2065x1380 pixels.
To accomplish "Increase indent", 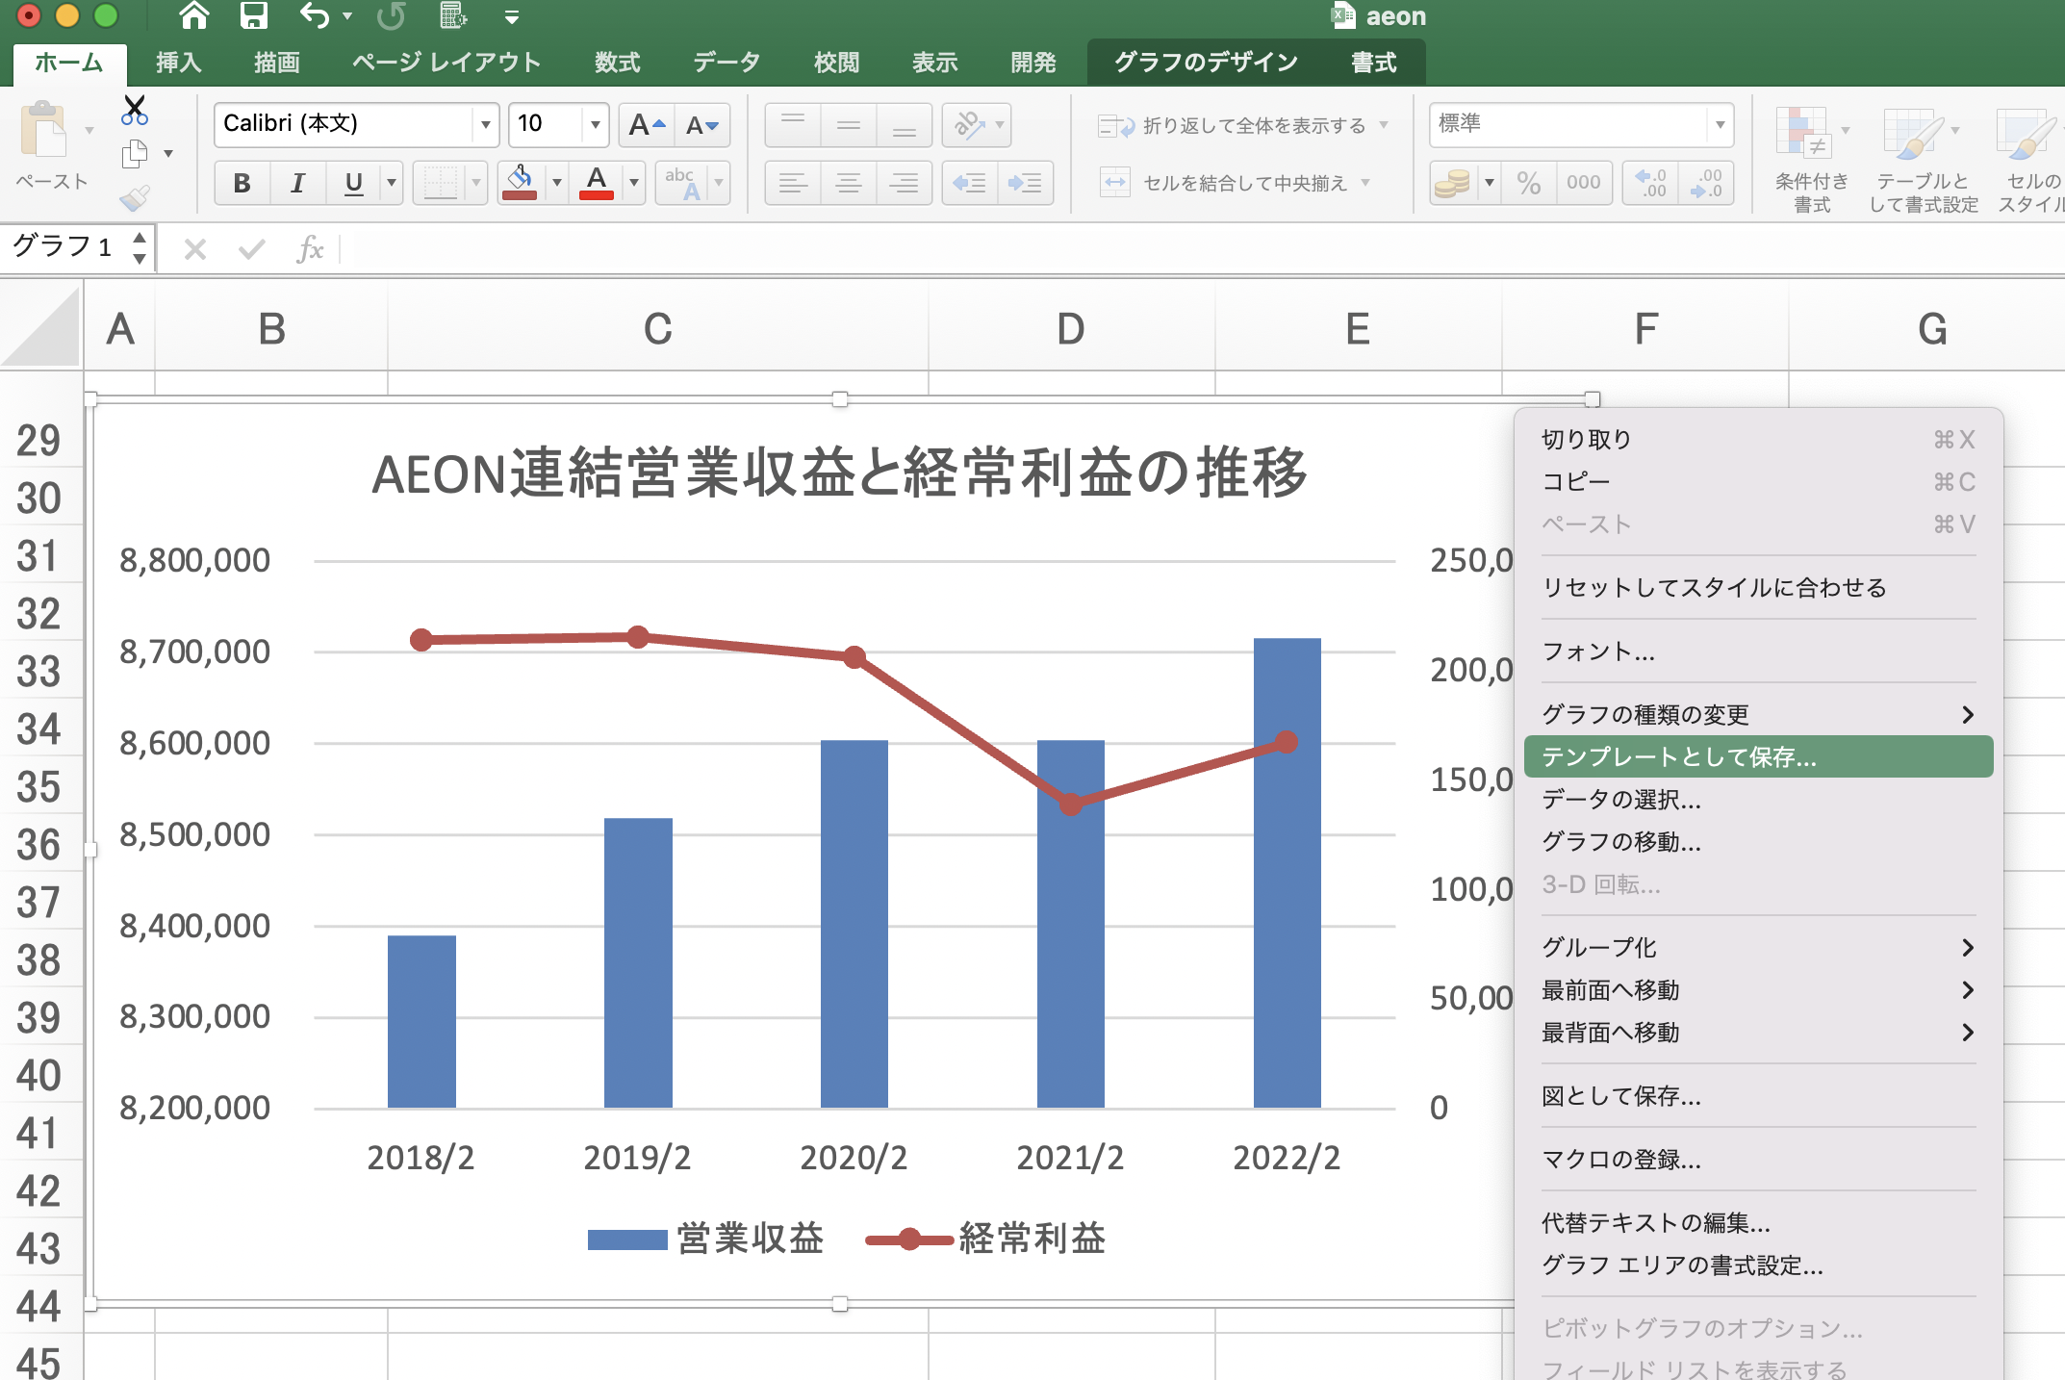I will pos(1026,183).
